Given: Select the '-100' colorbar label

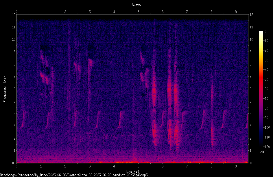Looking at the screenshot, I should (x=267, y=127).
